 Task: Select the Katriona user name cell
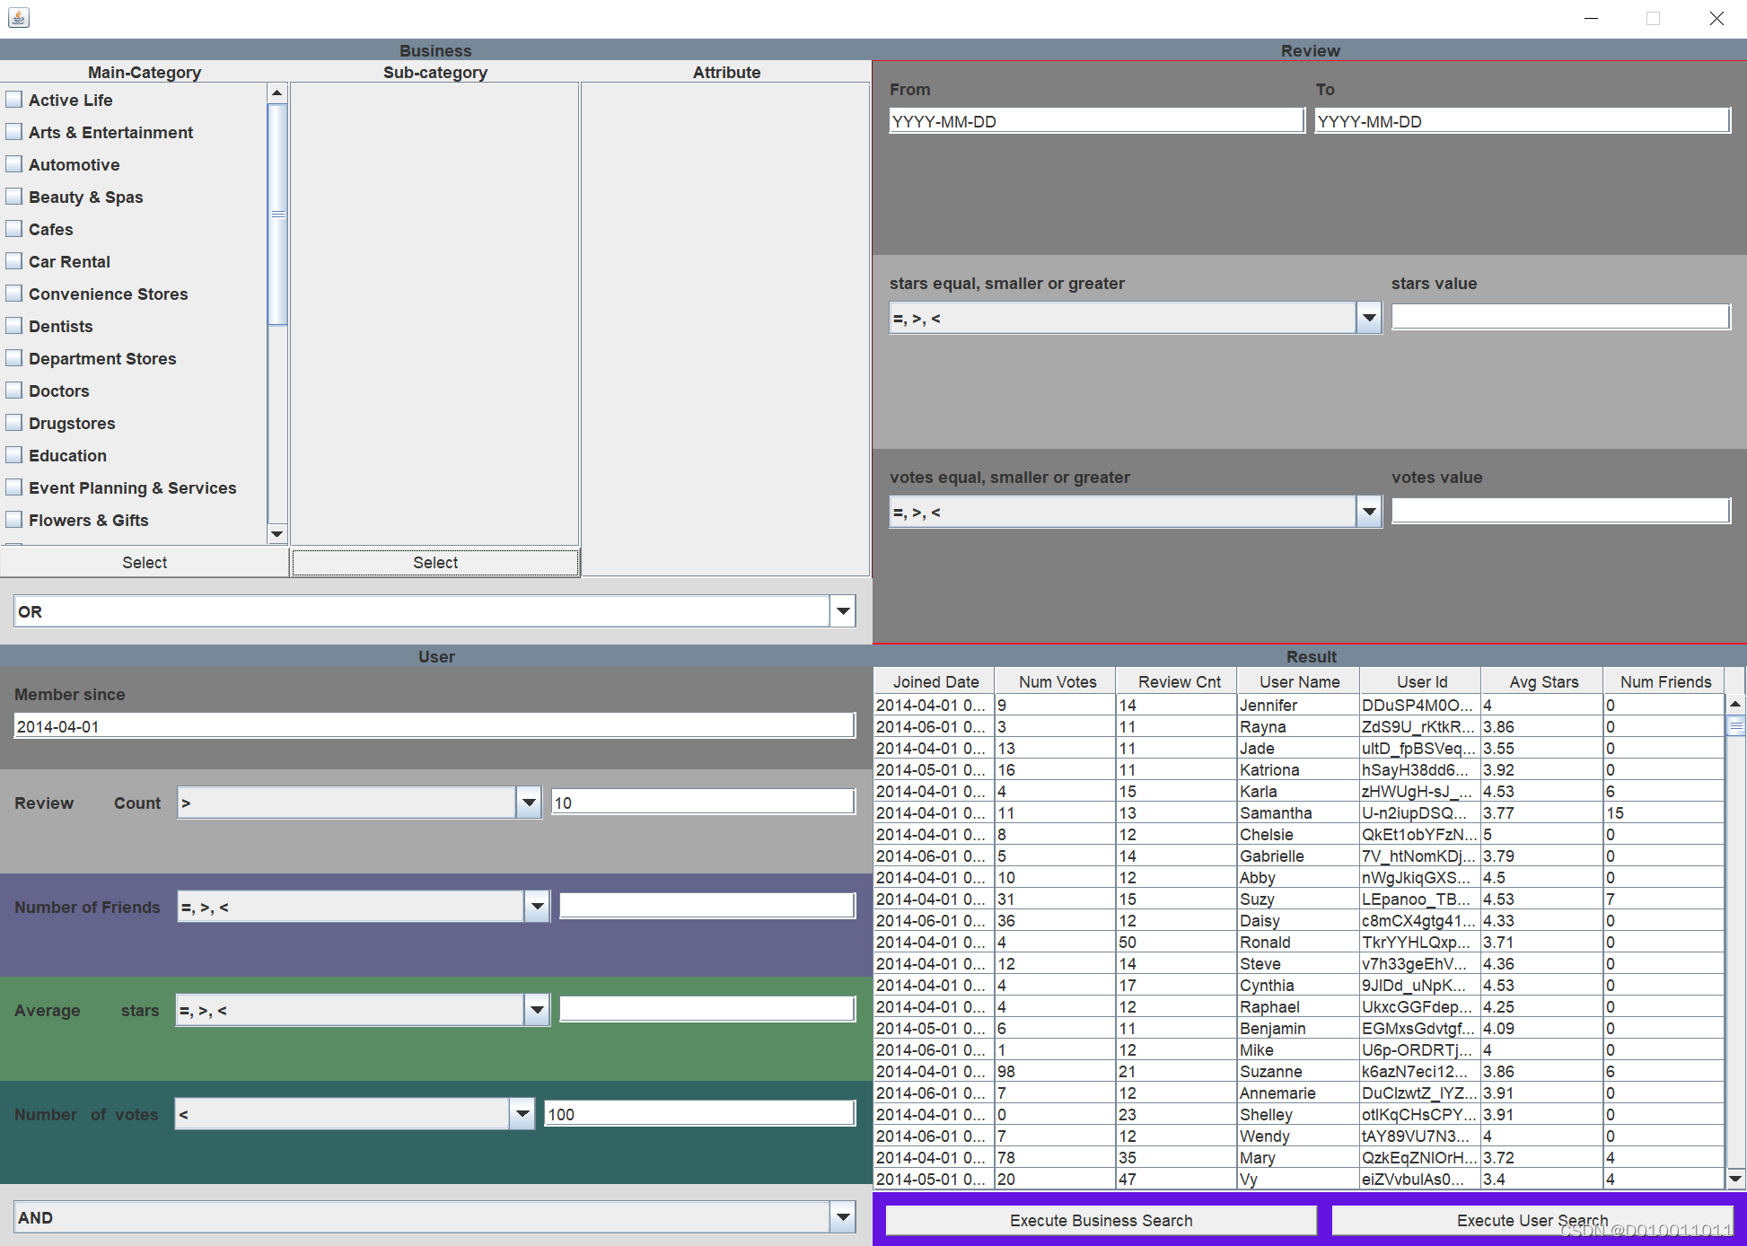pos(1299,769)
